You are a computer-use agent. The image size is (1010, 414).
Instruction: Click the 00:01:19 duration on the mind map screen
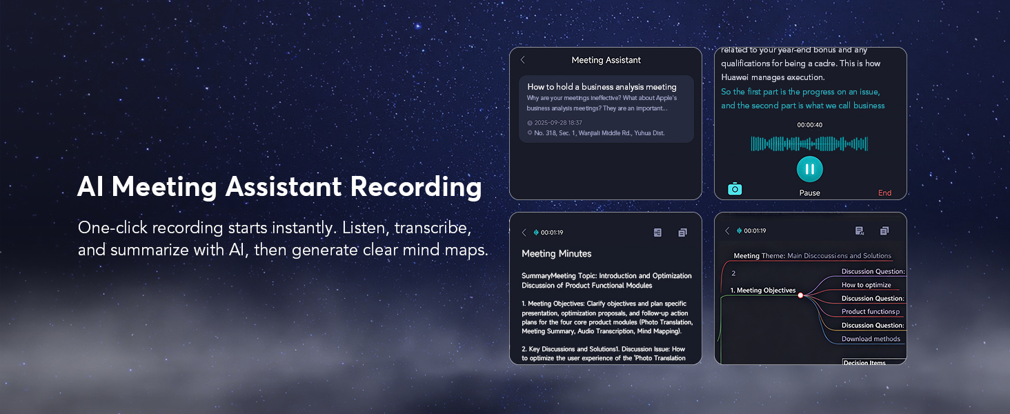(x=755, y=231)
